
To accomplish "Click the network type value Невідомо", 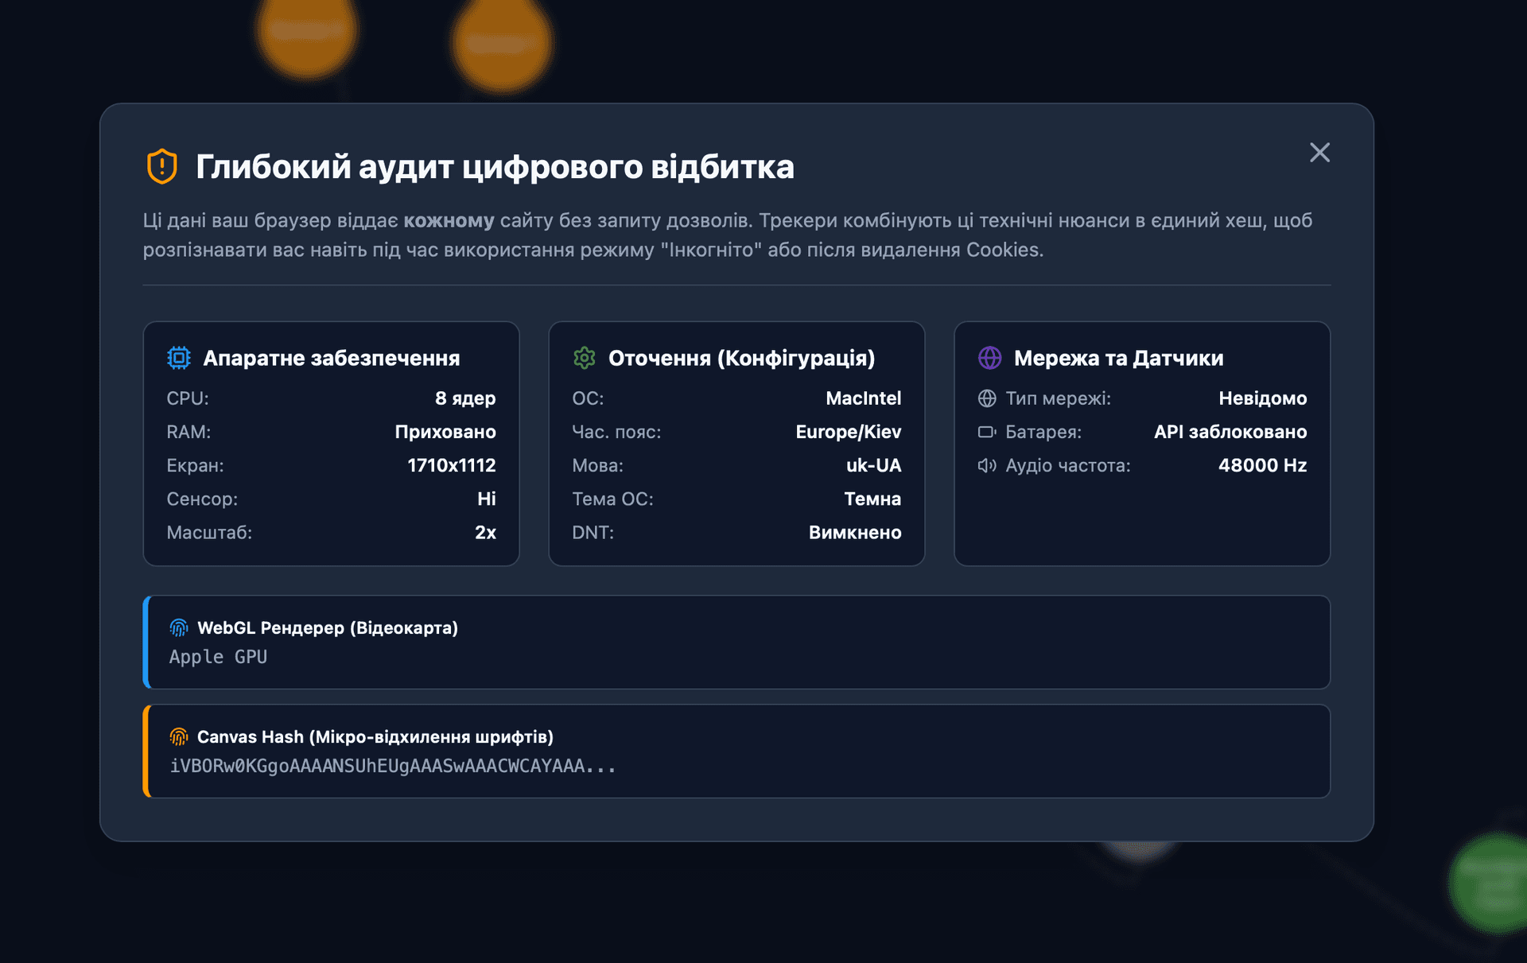I will tap(1263, 398).
